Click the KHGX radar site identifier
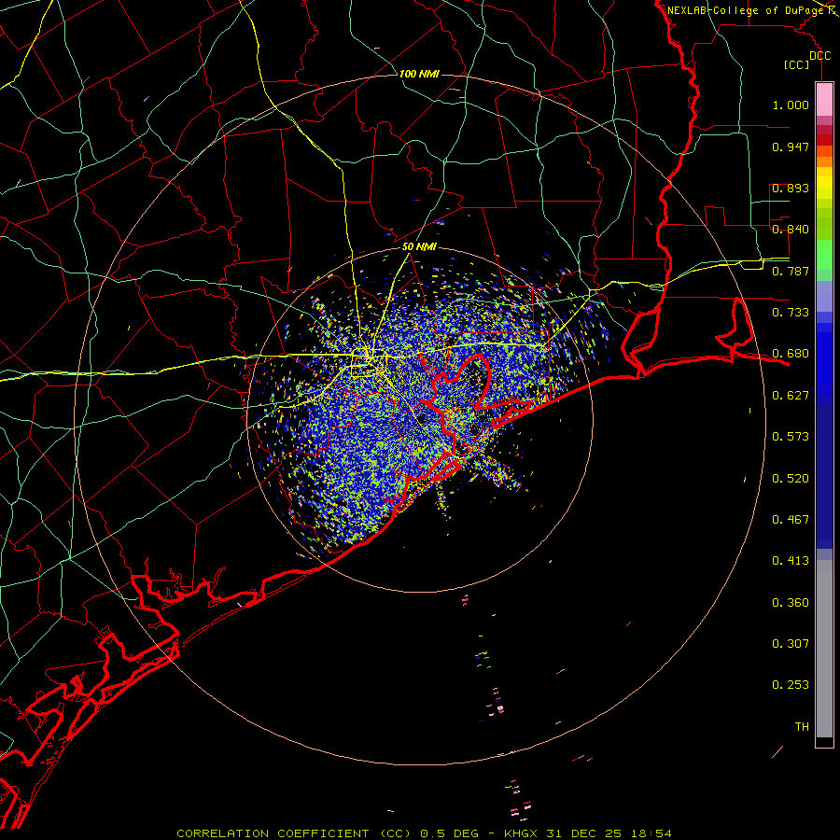This screenshot has height=840, width=840. point(523,833)
